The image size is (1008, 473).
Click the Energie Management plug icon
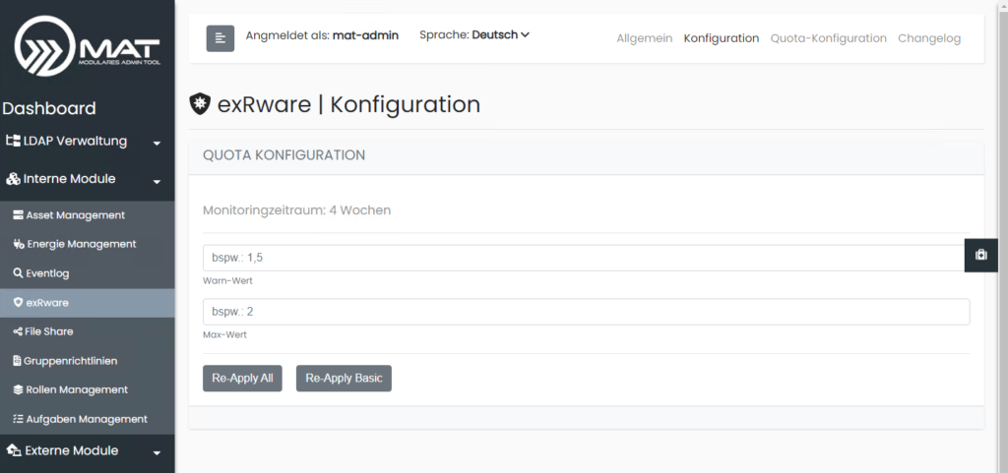pos(18,244)
